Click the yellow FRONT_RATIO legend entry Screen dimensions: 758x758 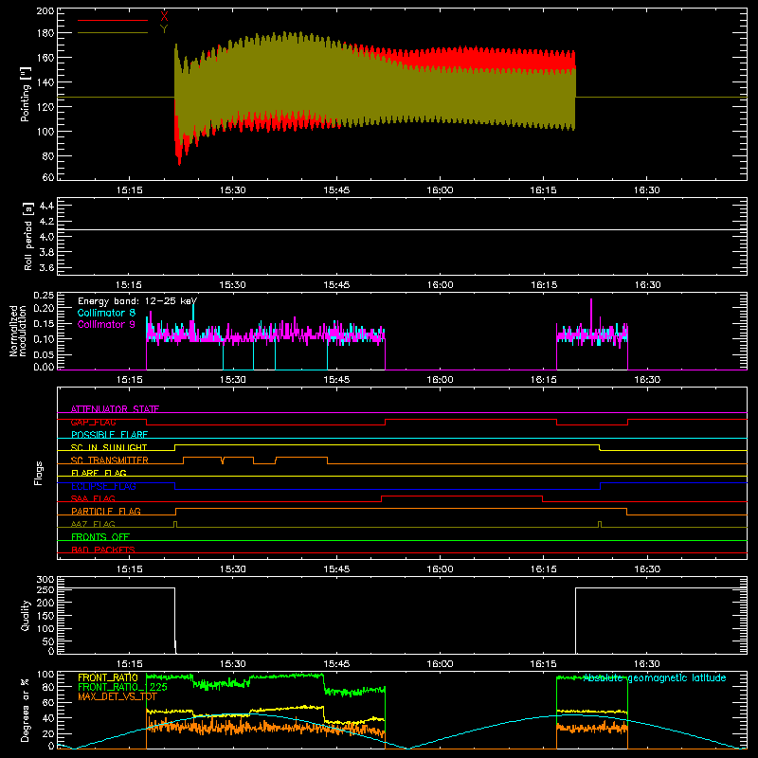point(108,677)
